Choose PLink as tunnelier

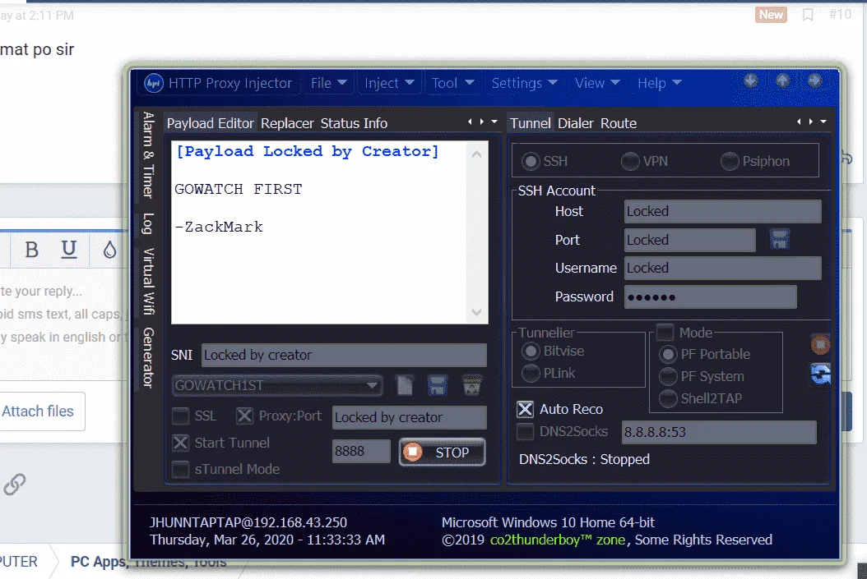tap(531, 373)
